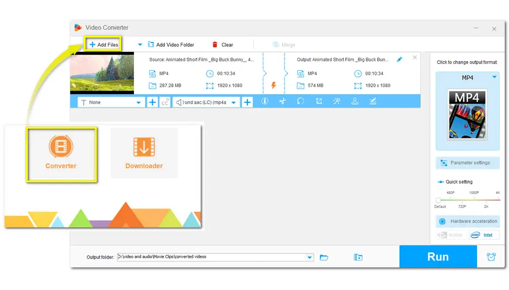The height and width of the screenshot is (290, 509).
Task: Click the 720P quick setting label
Action: [x=462, y=207]
